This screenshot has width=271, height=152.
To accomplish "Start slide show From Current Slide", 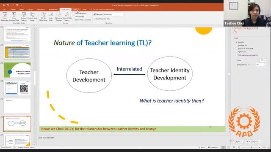I will (14, 17).
